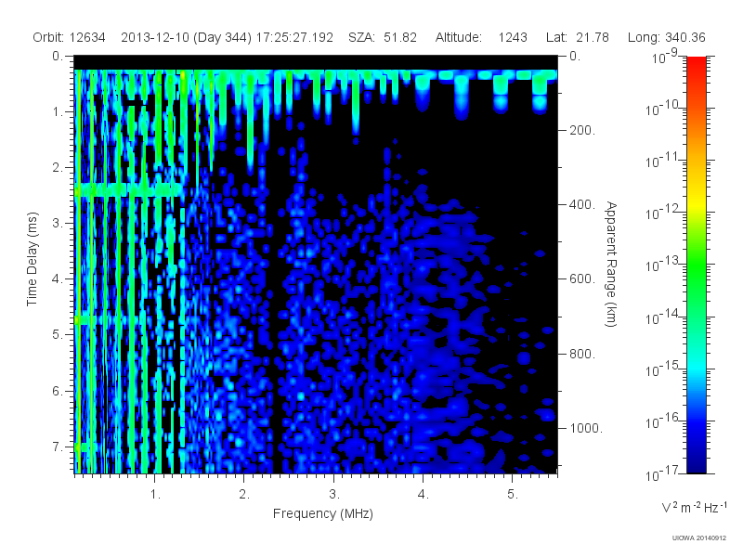743x557 pixels.
Task: Click the '10^-9' colorbar label
Action: [x=665, y=57]
